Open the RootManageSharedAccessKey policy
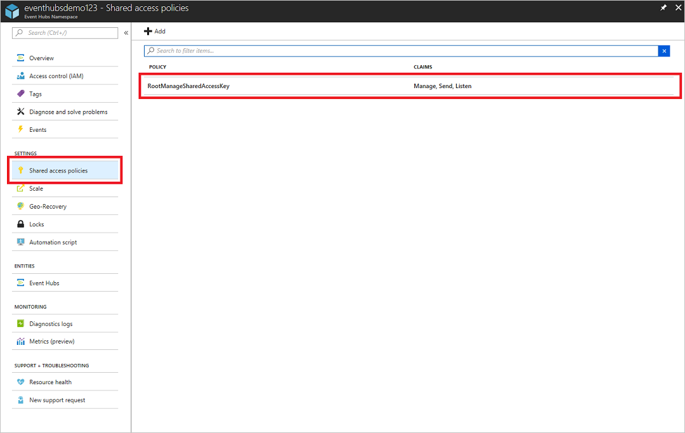Screen dimensions: 685x433 (x=188, y=86)
